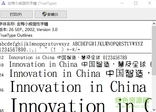Click the 安装(I) install button
The image size is (156, 112).
coord(51,14)
